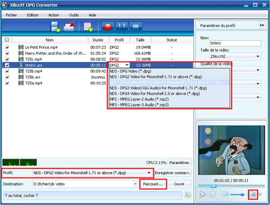The image size is (270, 205).
Task: Select NDS - DPG4 Video for Moonshell 2.0
Action: pyautogui.click(x=170, y=94)
